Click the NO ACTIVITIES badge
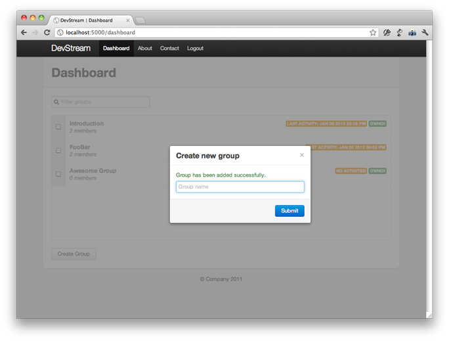The height and width of the screenshot is (341, 449). tap(351, 171)
